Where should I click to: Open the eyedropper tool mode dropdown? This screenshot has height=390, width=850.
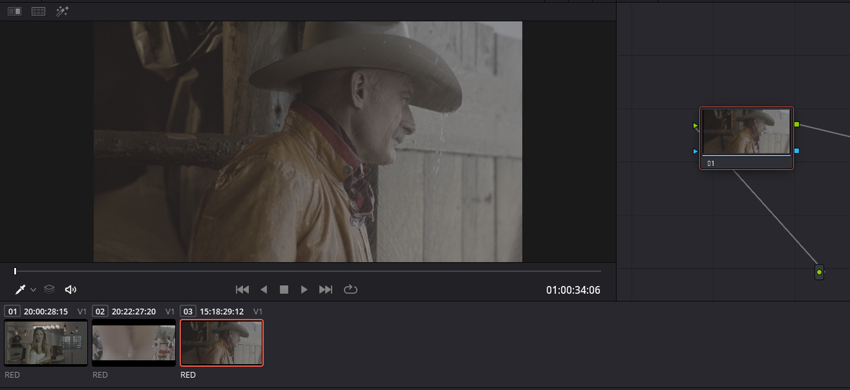coord(33,290)
